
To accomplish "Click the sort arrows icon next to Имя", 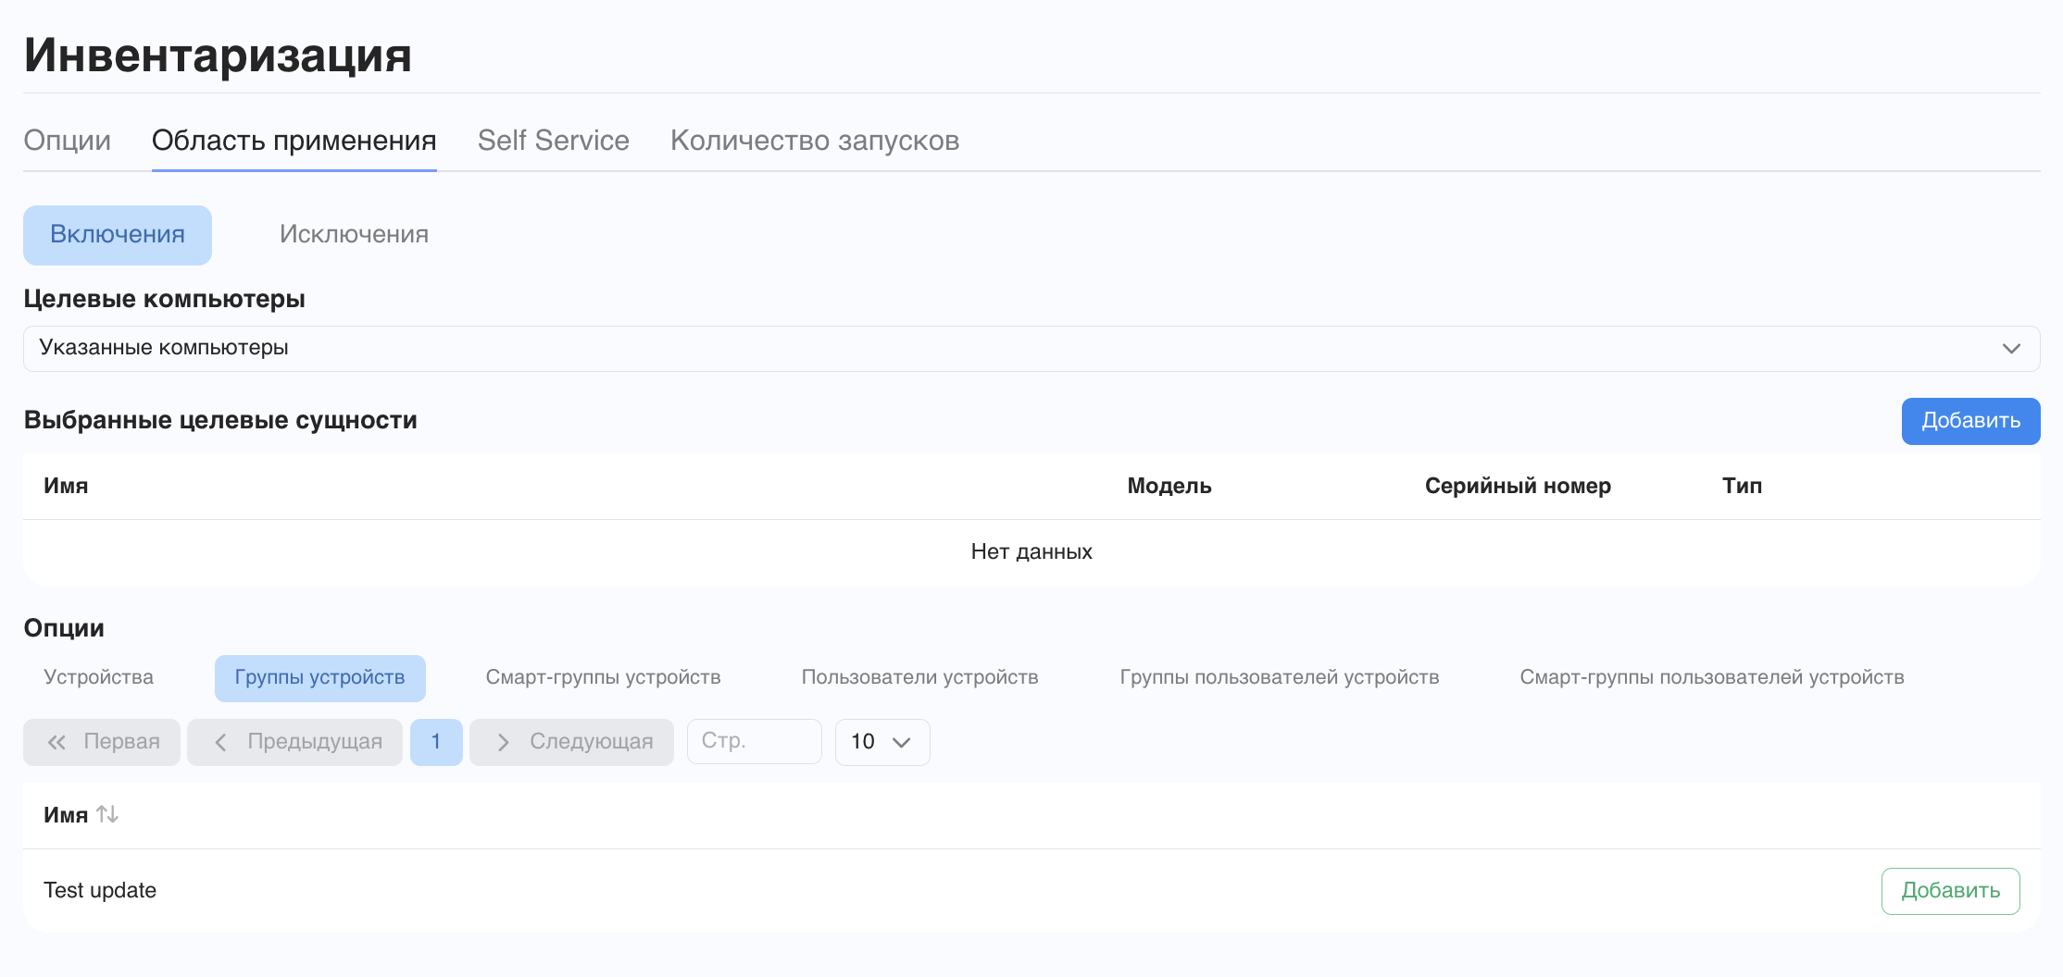I will click(x=107, y=814).
